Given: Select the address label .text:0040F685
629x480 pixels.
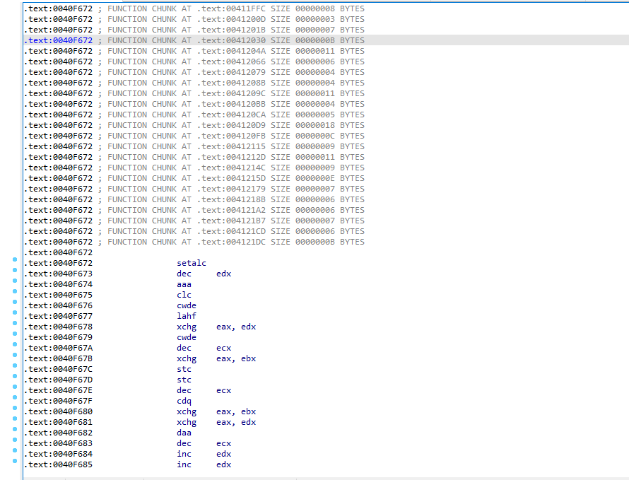Looking at the screenshot, I should pyautogui.click(x=59, y=464).
